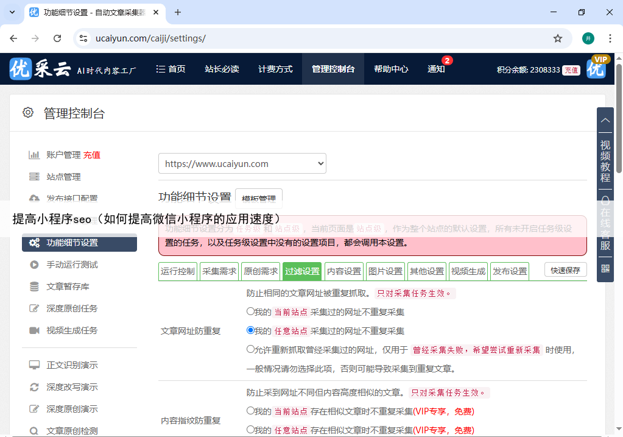Switch to the 内容设置 tab

[343, 271]
